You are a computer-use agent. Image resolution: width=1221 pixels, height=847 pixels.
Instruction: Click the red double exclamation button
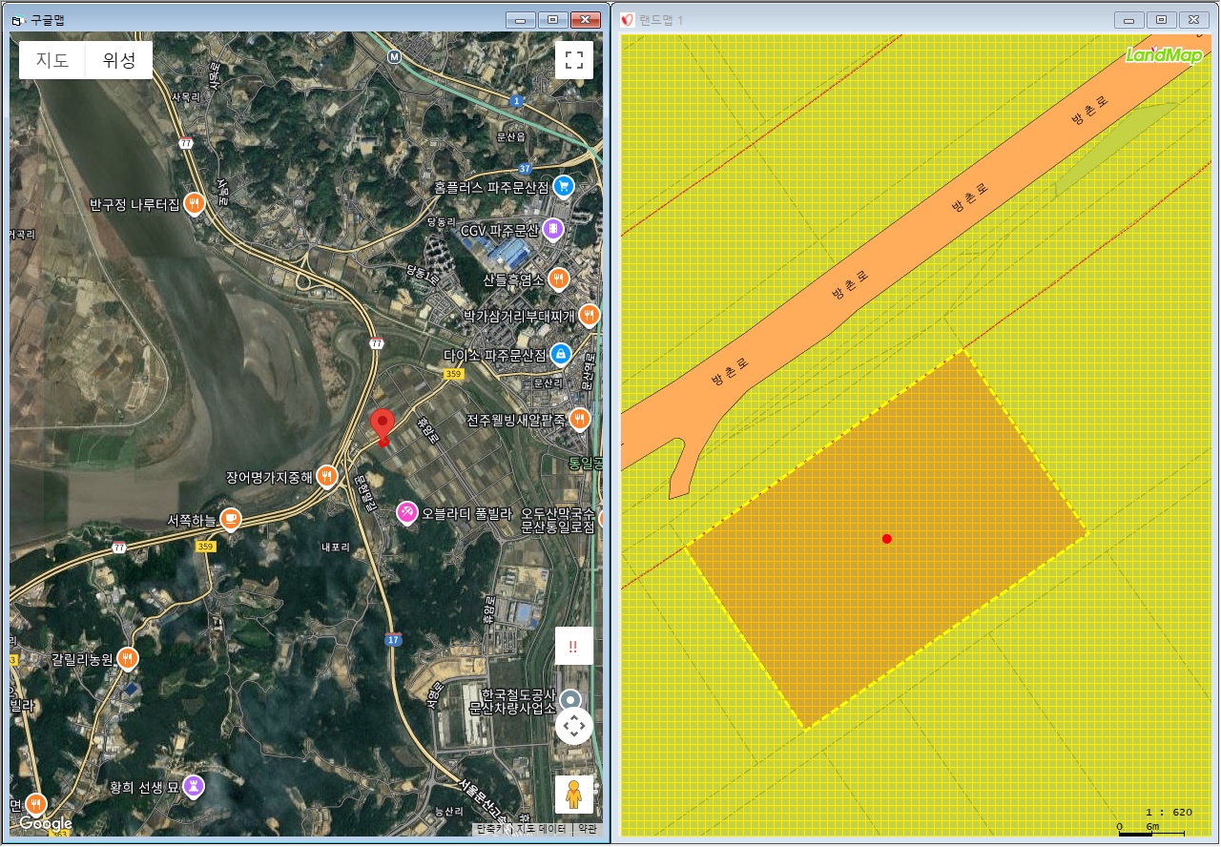tap(573, 647)
